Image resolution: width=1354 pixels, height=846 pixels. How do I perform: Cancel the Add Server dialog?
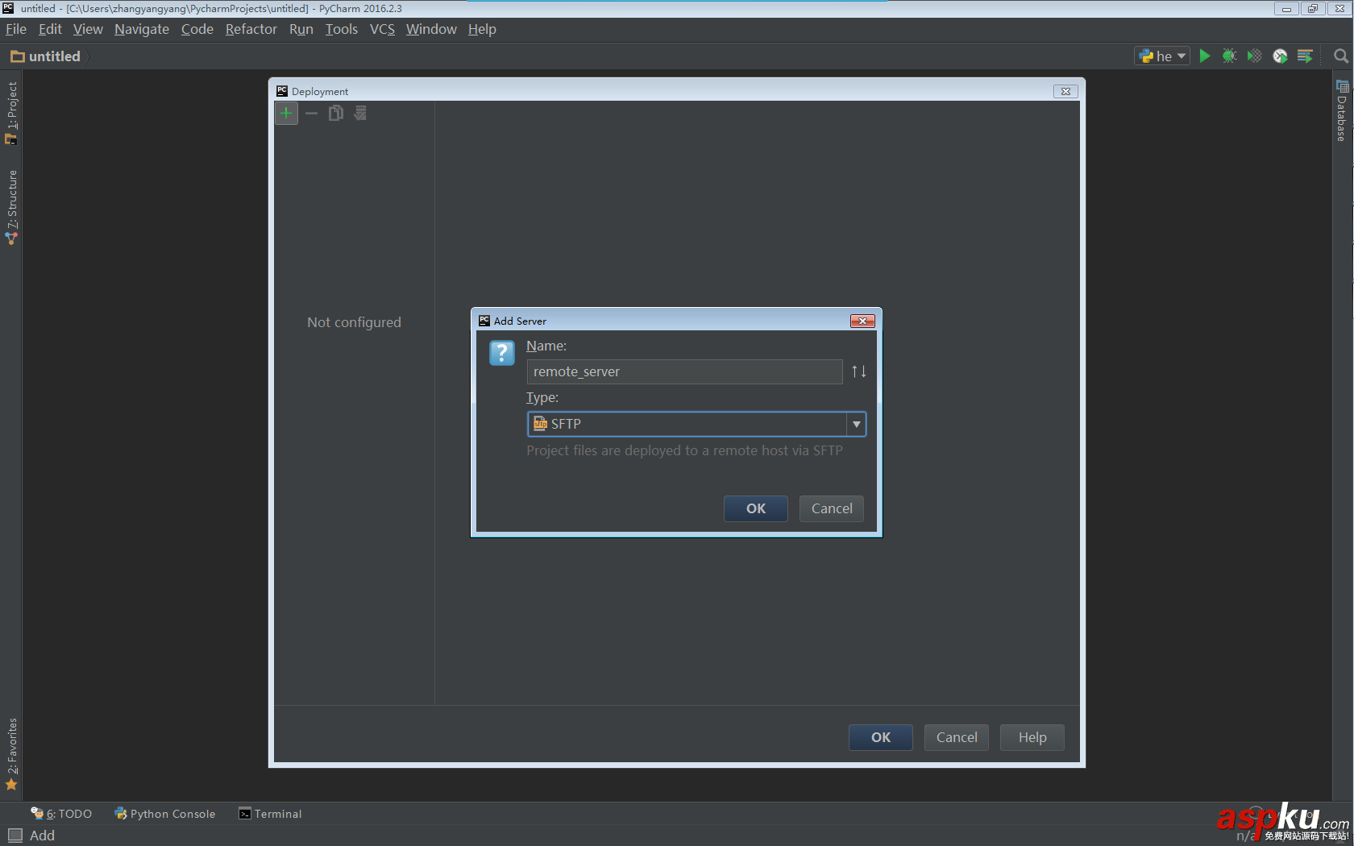(831, 508)
